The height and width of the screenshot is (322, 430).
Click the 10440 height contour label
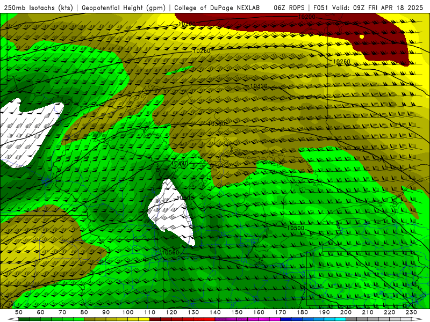point(180,164)
